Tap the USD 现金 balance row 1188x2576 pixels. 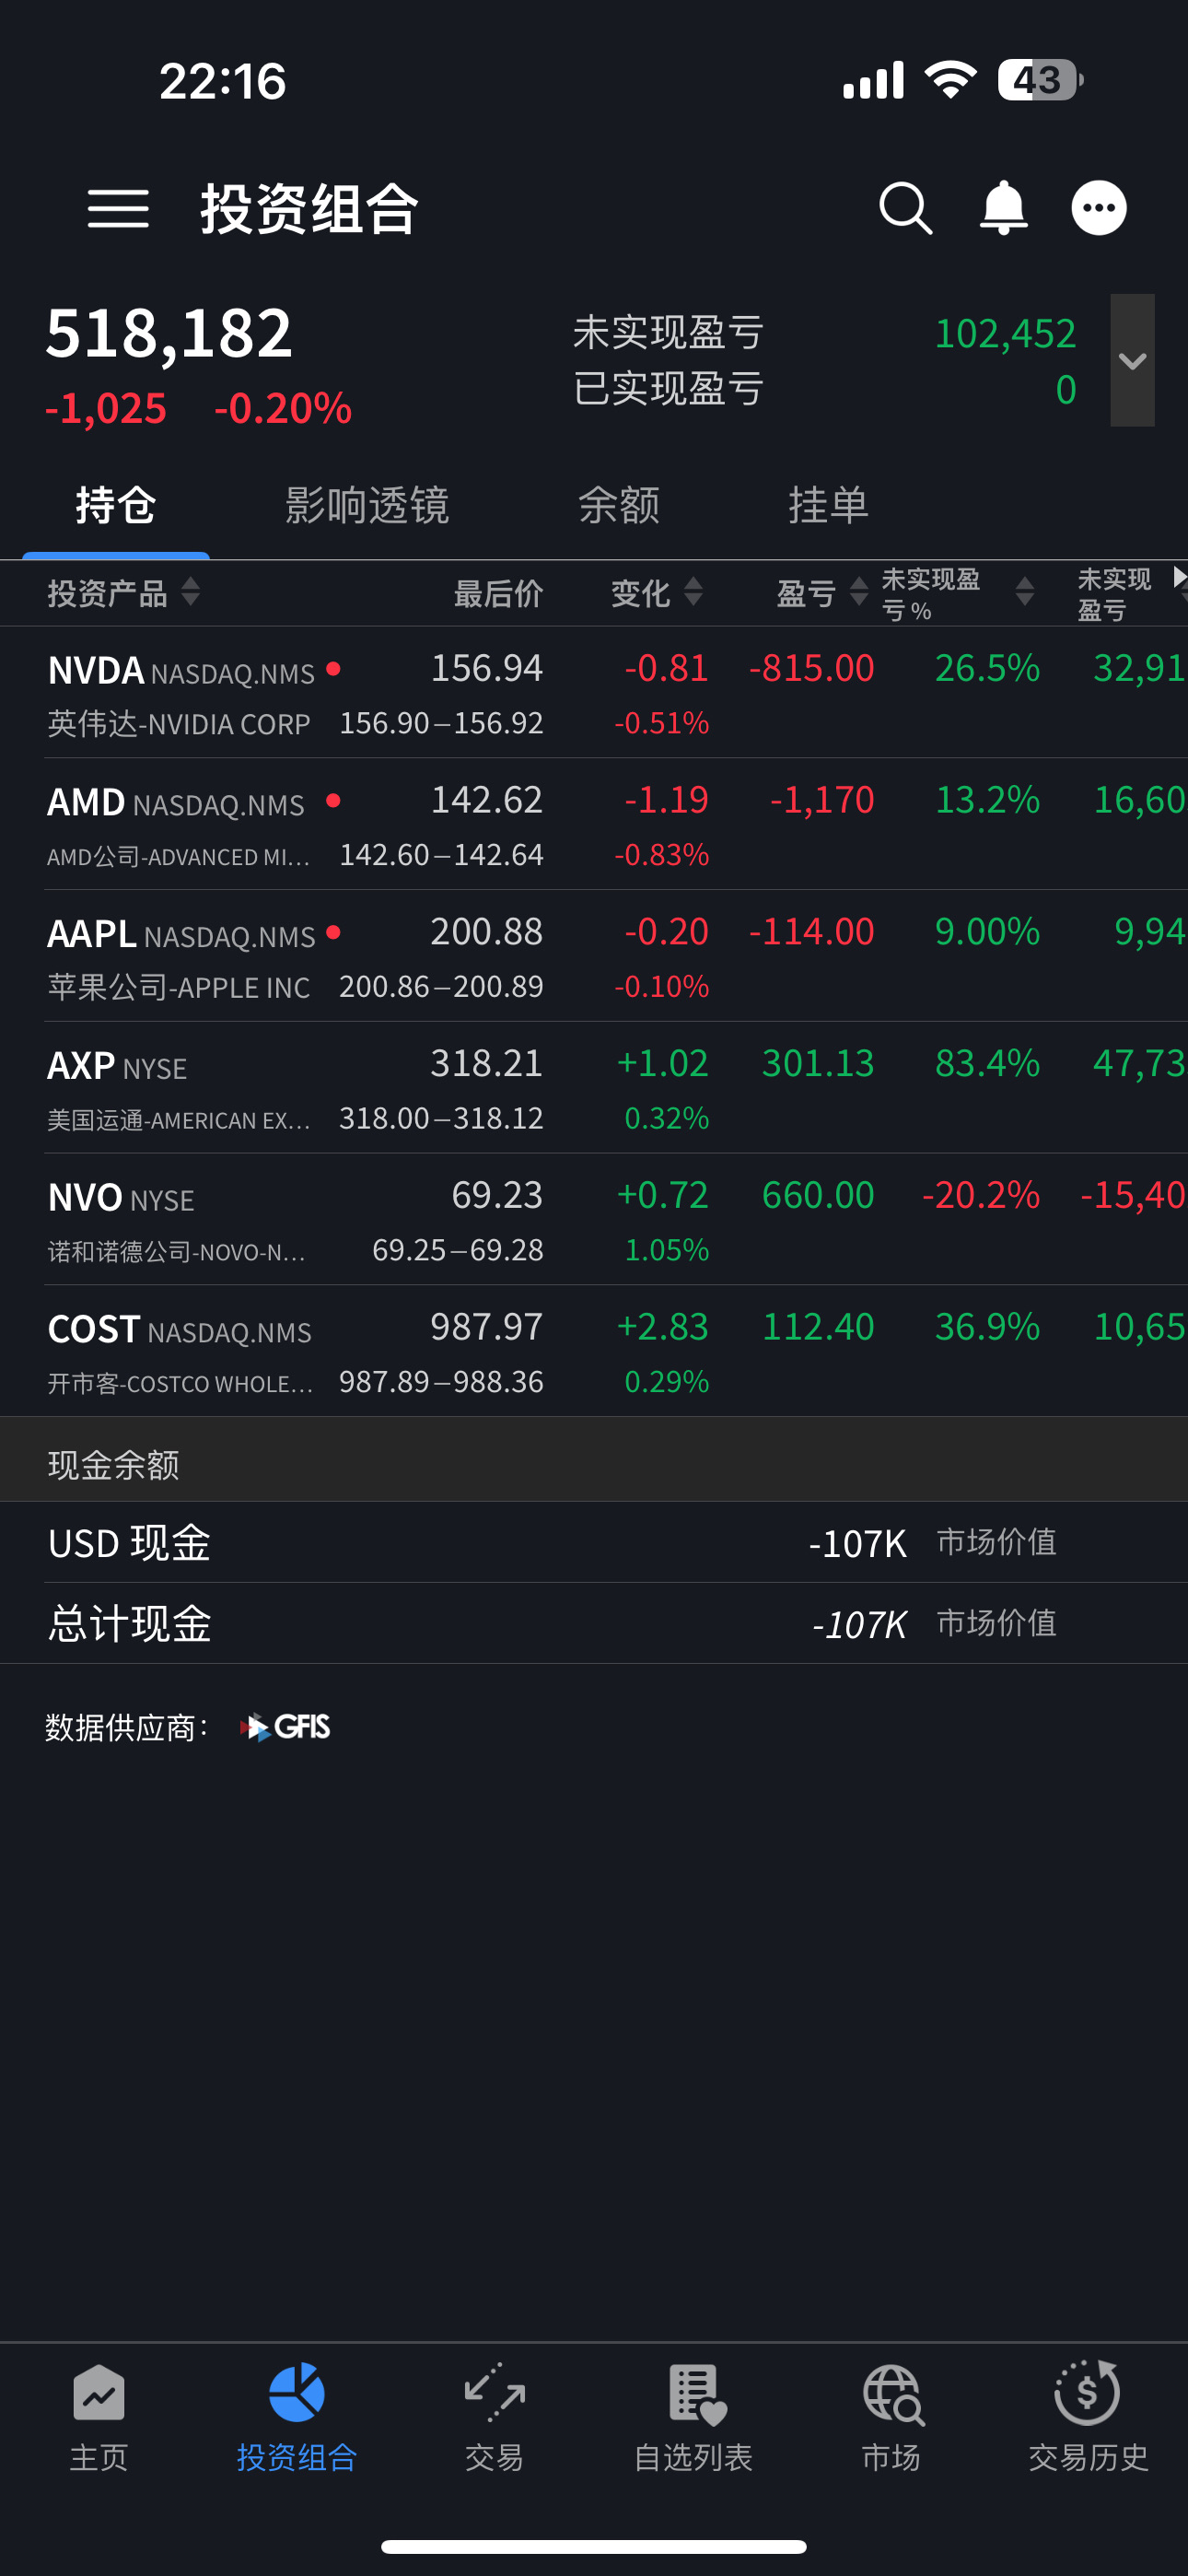coord(594,1542)
